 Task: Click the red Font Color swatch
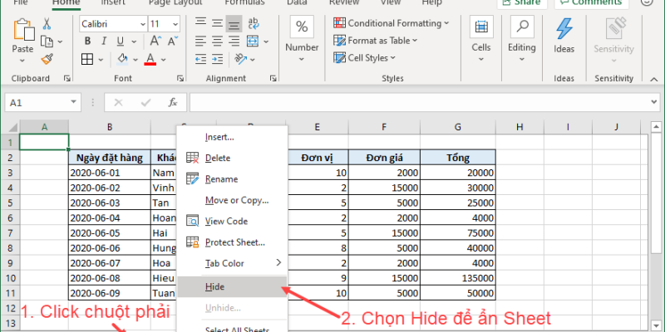(x=150, y=59)
